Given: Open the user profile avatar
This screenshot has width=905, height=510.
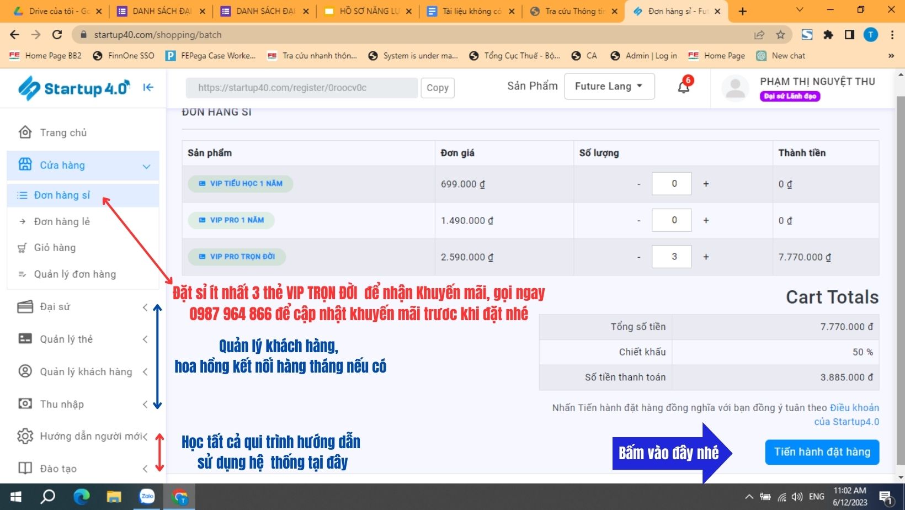Looking at the screenshot, I should 735,88.
